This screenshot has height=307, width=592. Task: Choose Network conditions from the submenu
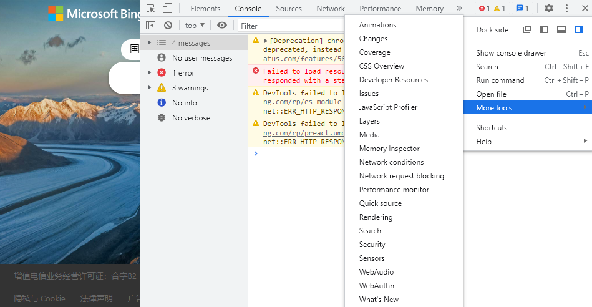pyautogui.click(x=391, y=162)
